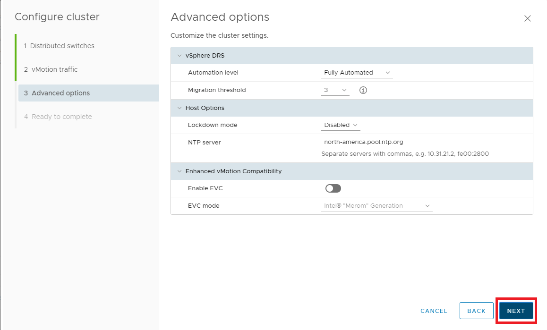Screen dimensions: 547x330
Task: Select the Ready to complete step
Action: click(x=61, y=117)
